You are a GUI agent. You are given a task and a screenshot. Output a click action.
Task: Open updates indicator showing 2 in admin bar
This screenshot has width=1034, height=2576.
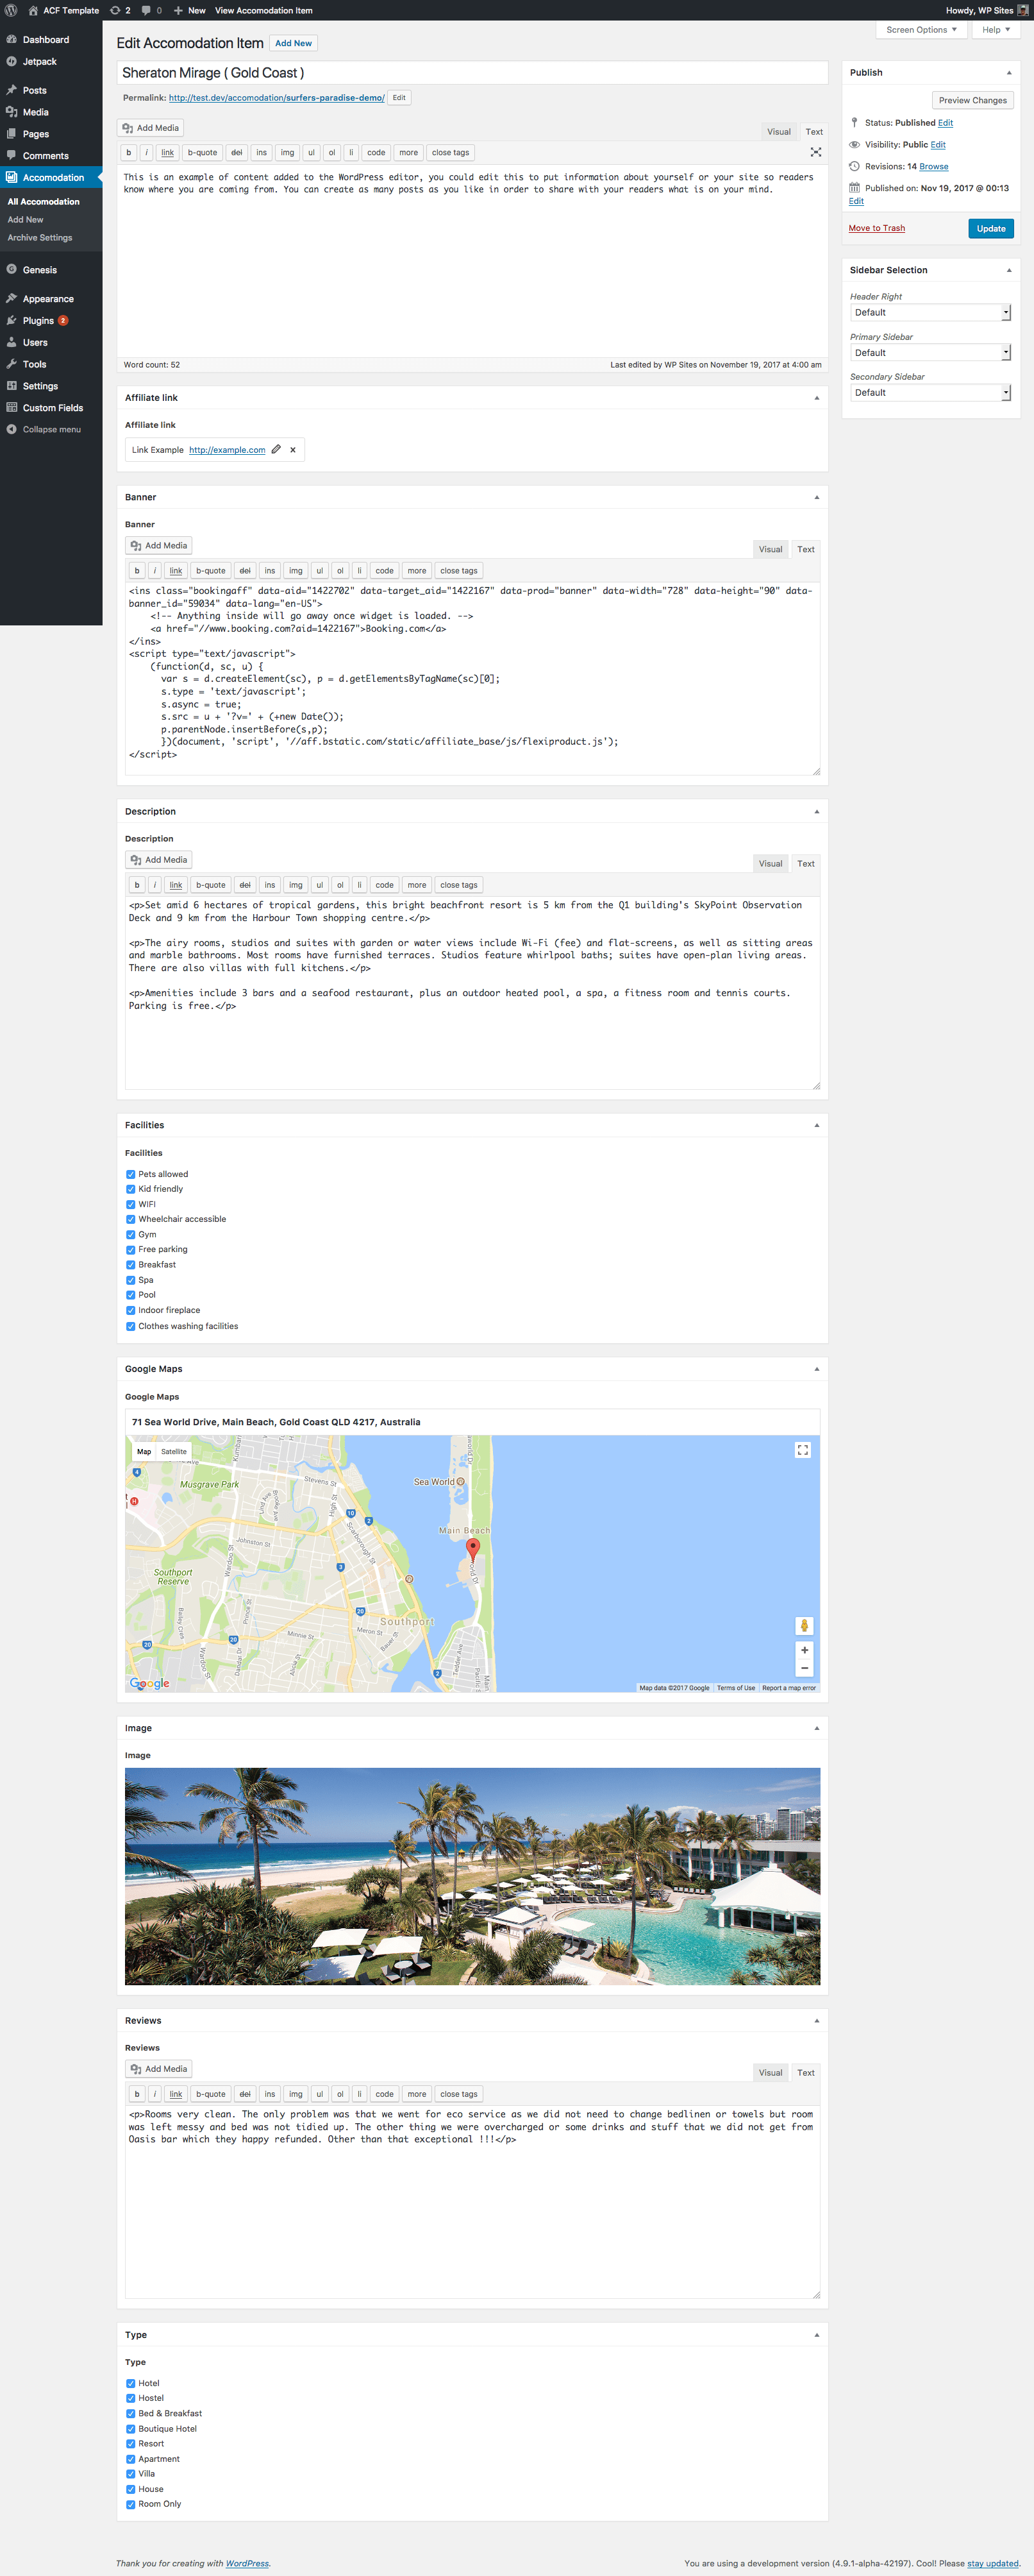[x=120, y=10]
